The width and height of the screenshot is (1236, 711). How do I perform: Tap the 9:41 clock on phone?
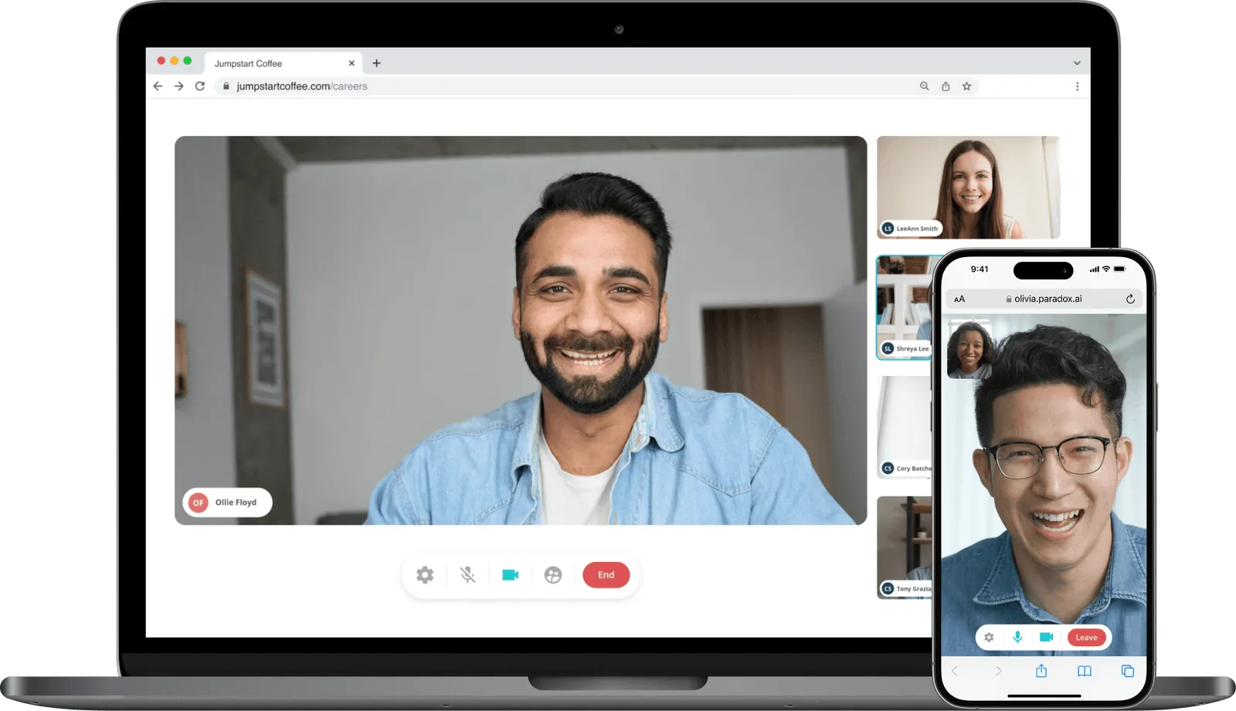tap(980, 269)
